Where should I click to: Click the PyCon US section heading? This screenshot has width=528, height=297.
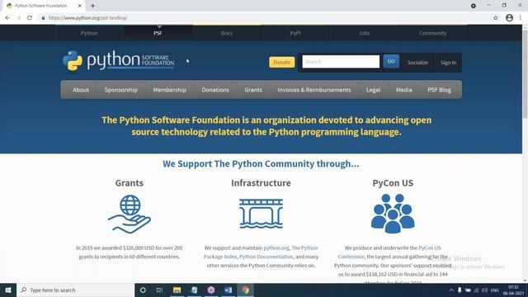coord(393,183)
